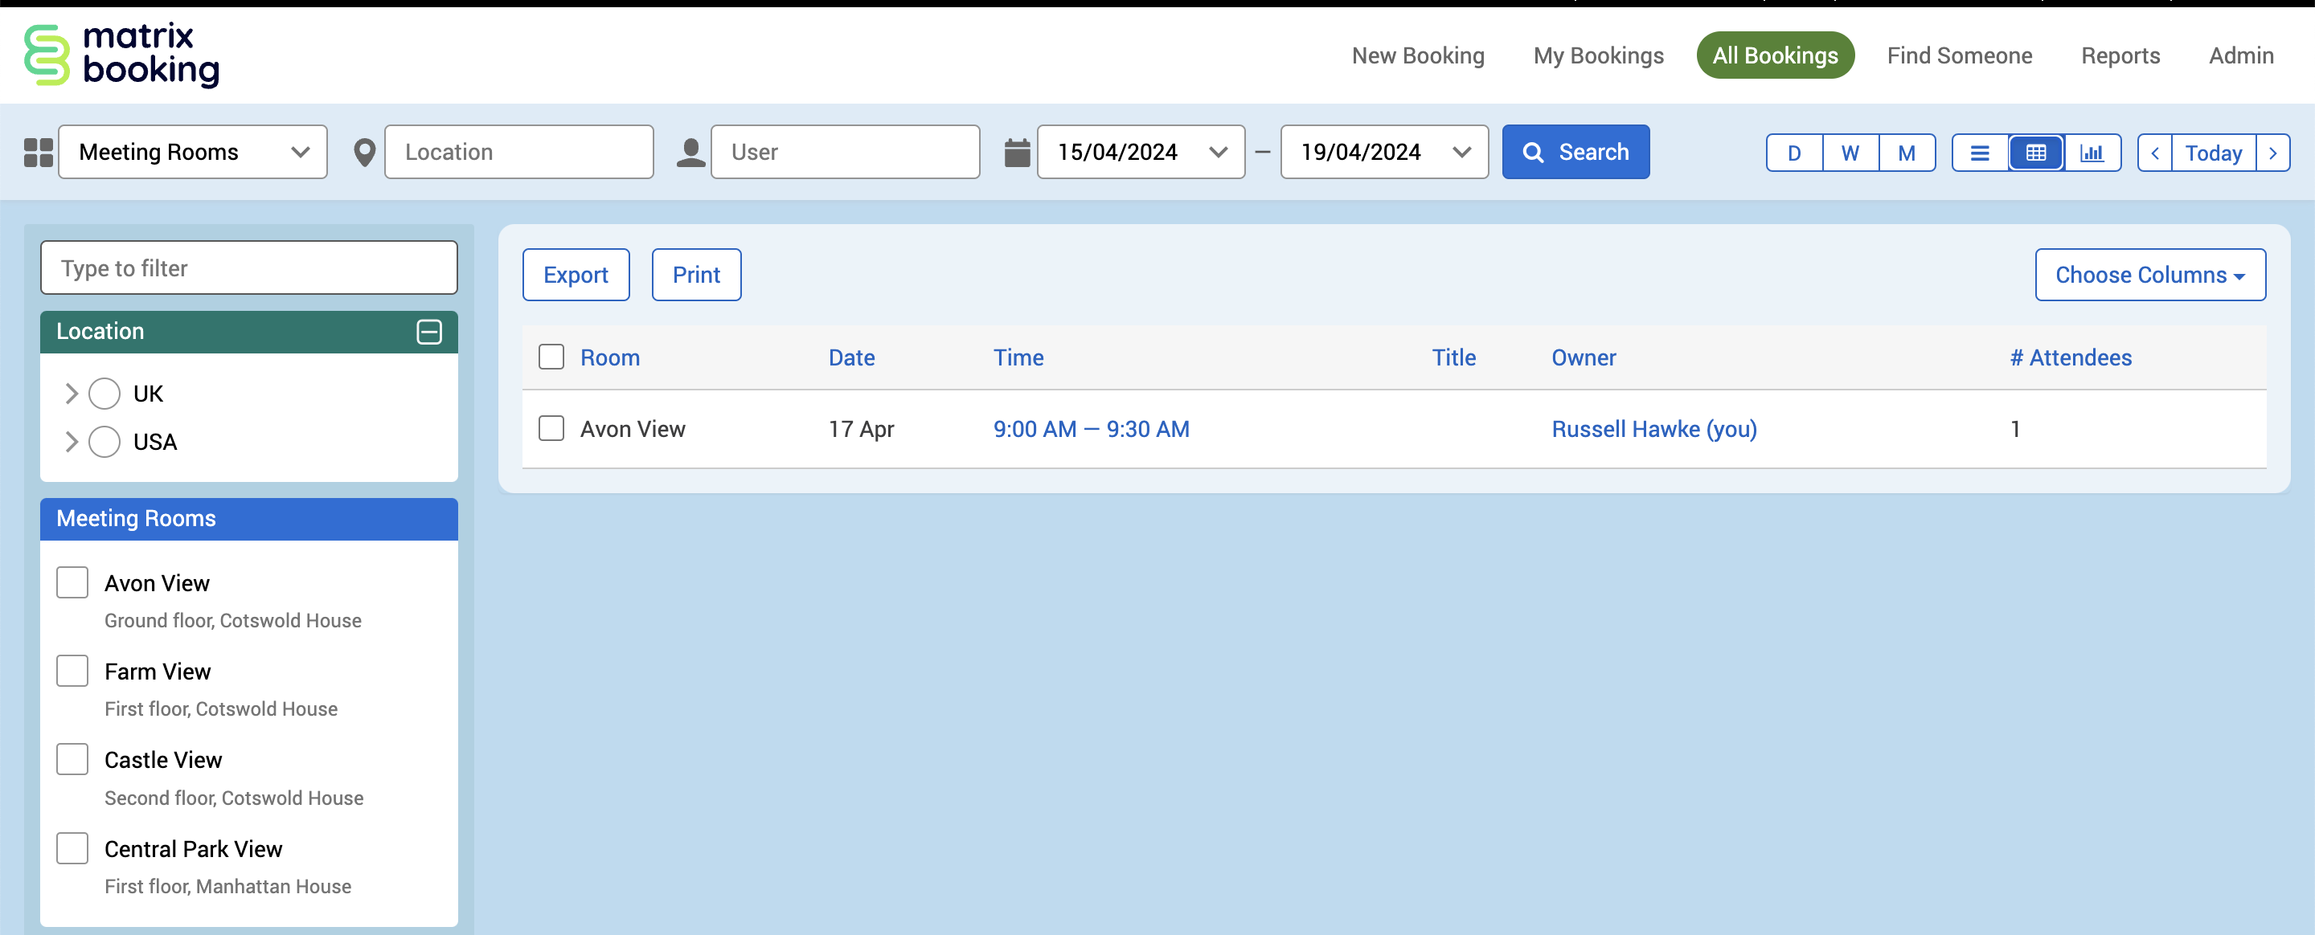Tick the Farm View checkbox
Viewport: 2315px width, 935px height.
(72, 670)
